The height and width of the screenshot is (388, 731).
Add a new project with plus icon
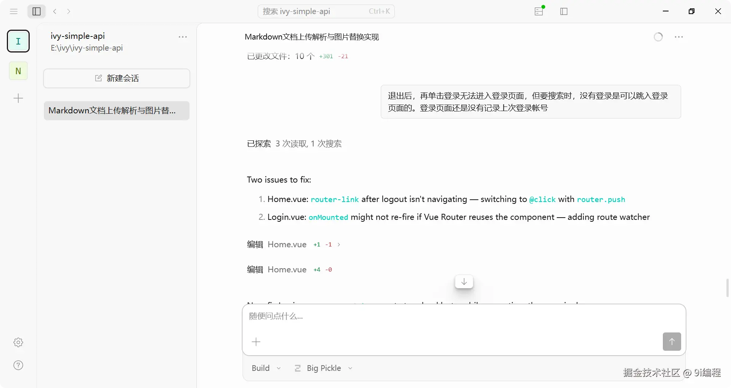(18, 99)
